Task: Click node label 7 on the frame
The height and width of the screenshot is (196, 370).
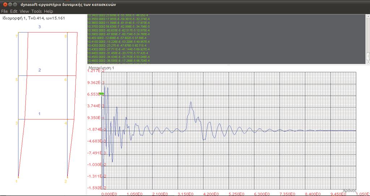Action: click(17, 36)
